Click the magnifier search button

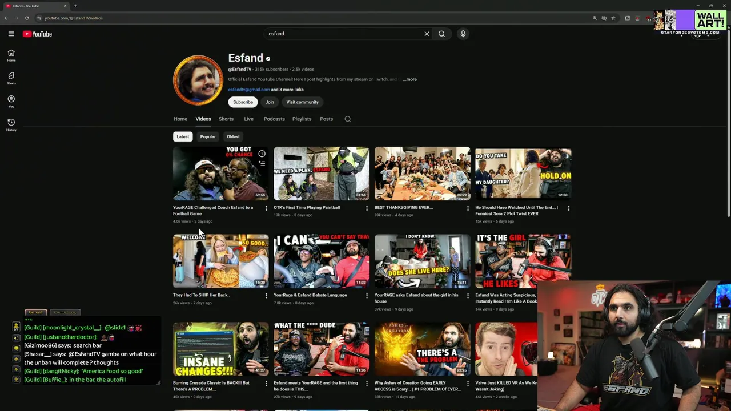(x=441, y=34)
